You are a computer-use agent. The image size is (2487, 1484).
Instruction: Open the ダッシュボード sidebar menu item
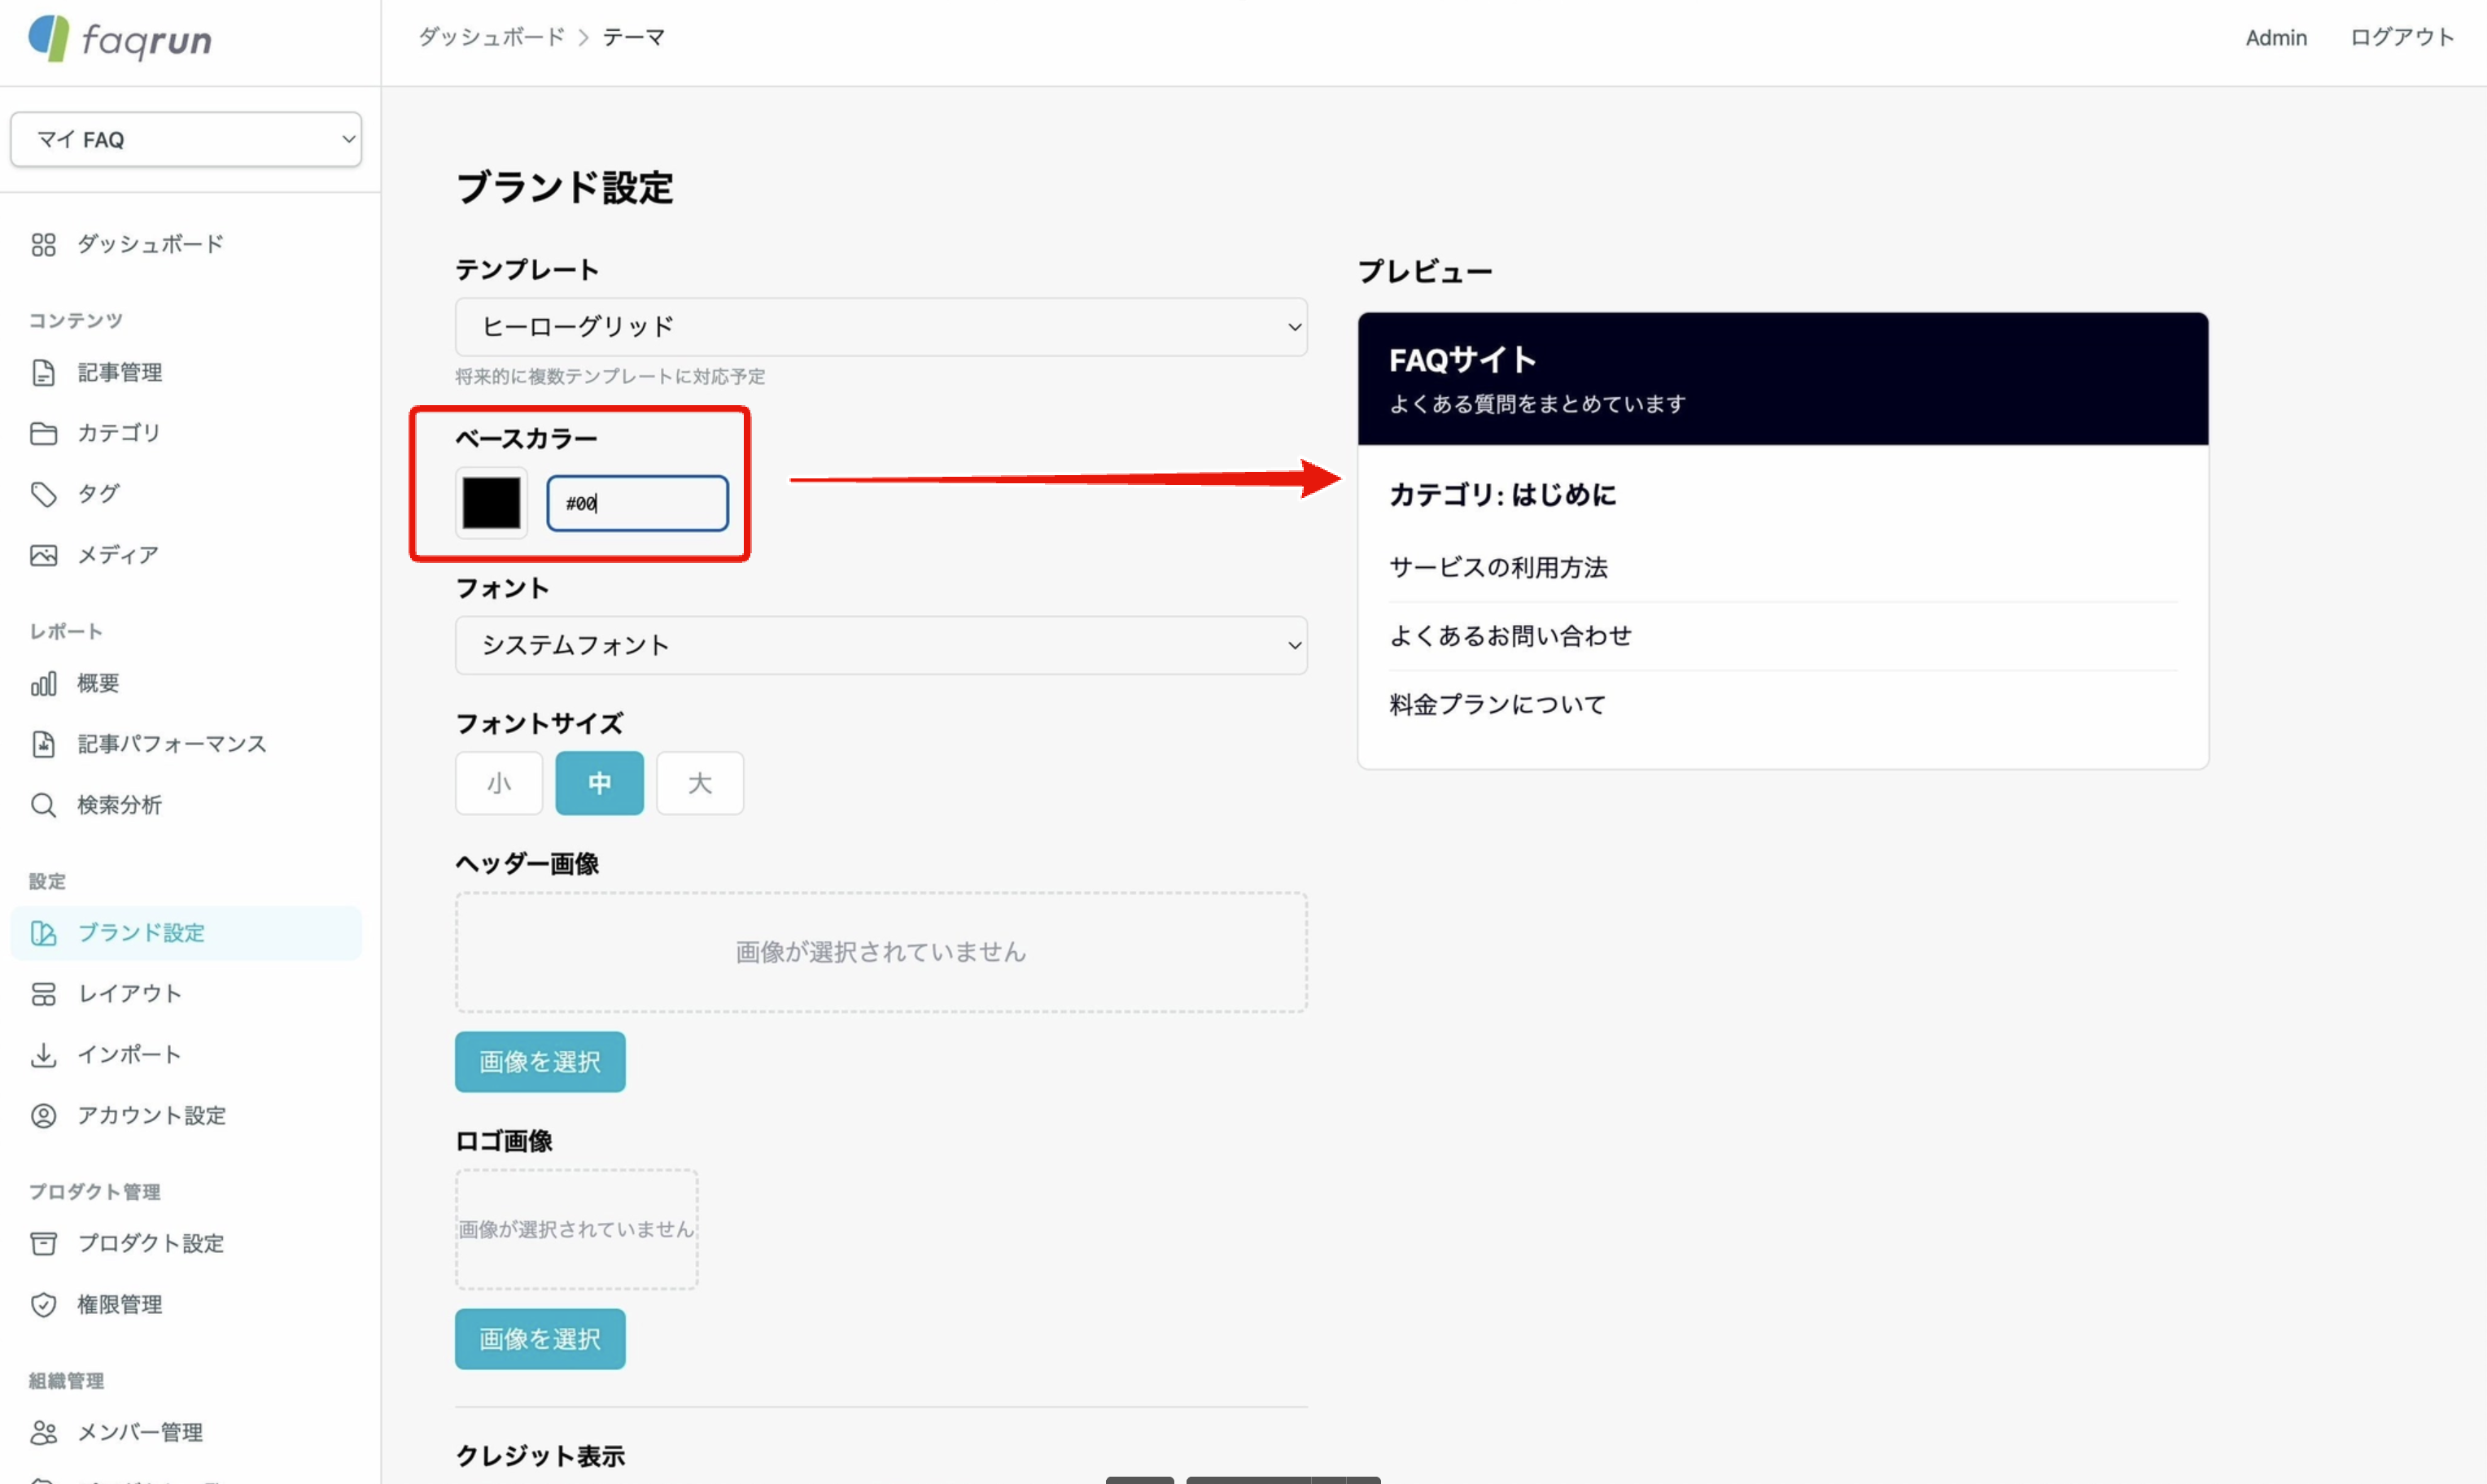(186, 245)
